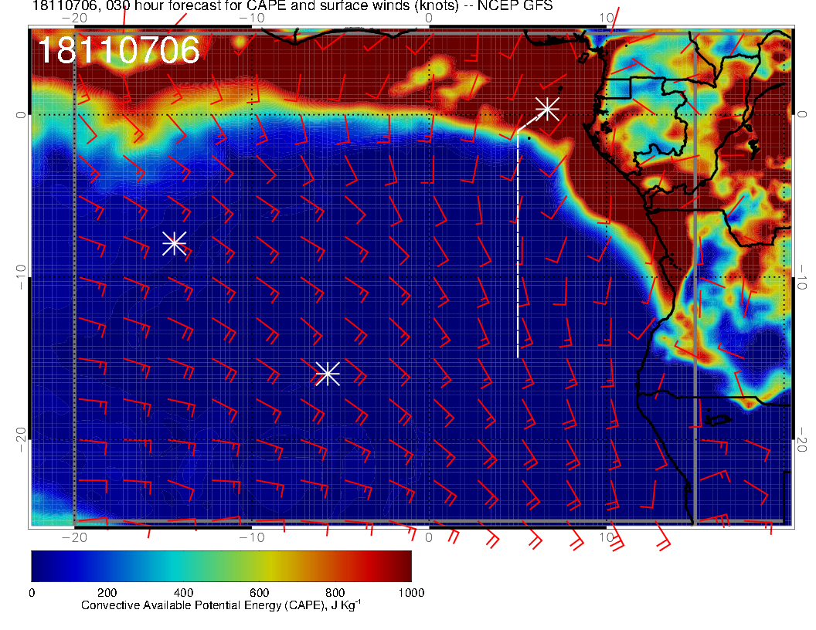Click the colorbar tick label 200
Screen dimensions: 816x630
107,593
